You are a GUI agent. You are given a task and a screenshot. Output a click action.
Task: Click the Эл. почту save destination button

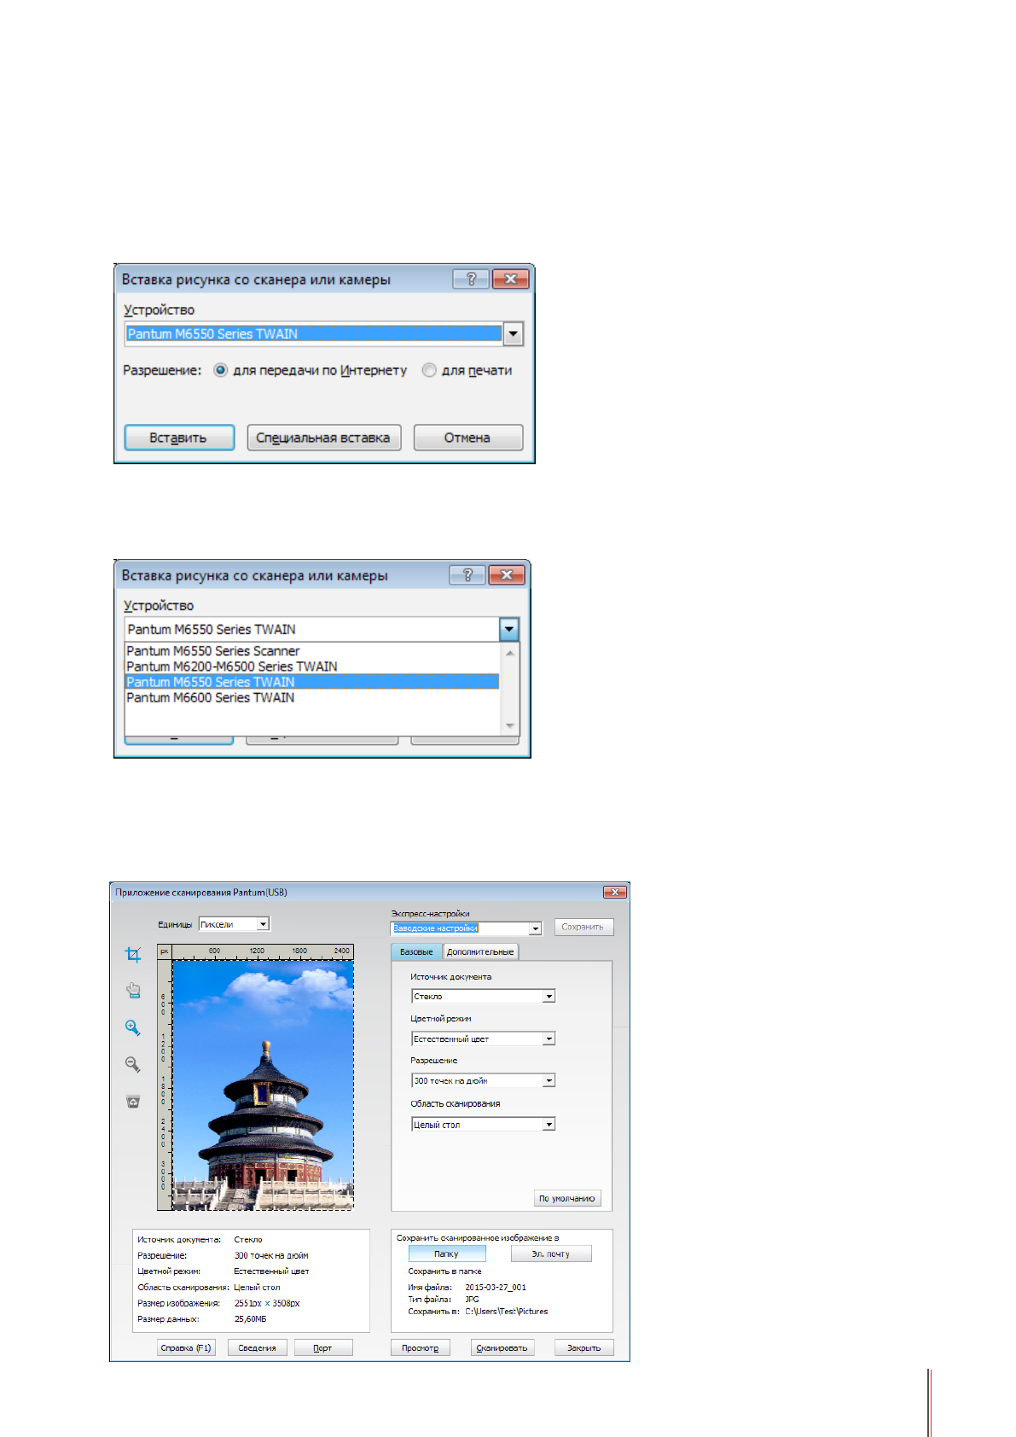(x=550, y=1254)
